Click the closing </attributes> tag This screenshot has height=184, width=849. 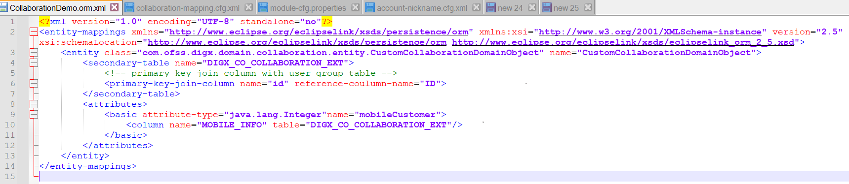click(118, 146)
